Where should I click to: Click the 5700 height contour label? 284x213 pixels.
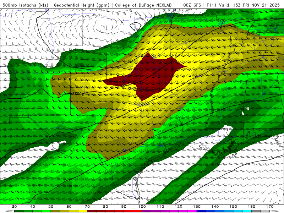(x=77, y=94)
